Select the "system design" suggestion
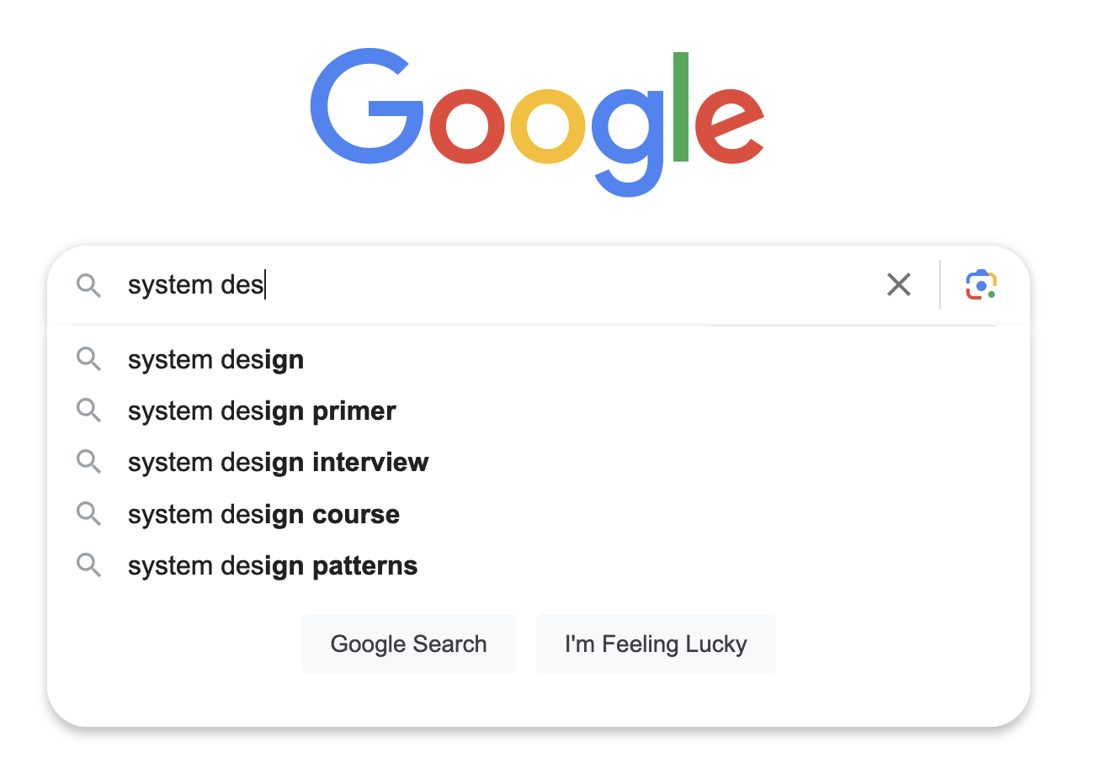The height and width of the screenshot is (774, 1106). (x=539, y=360)
